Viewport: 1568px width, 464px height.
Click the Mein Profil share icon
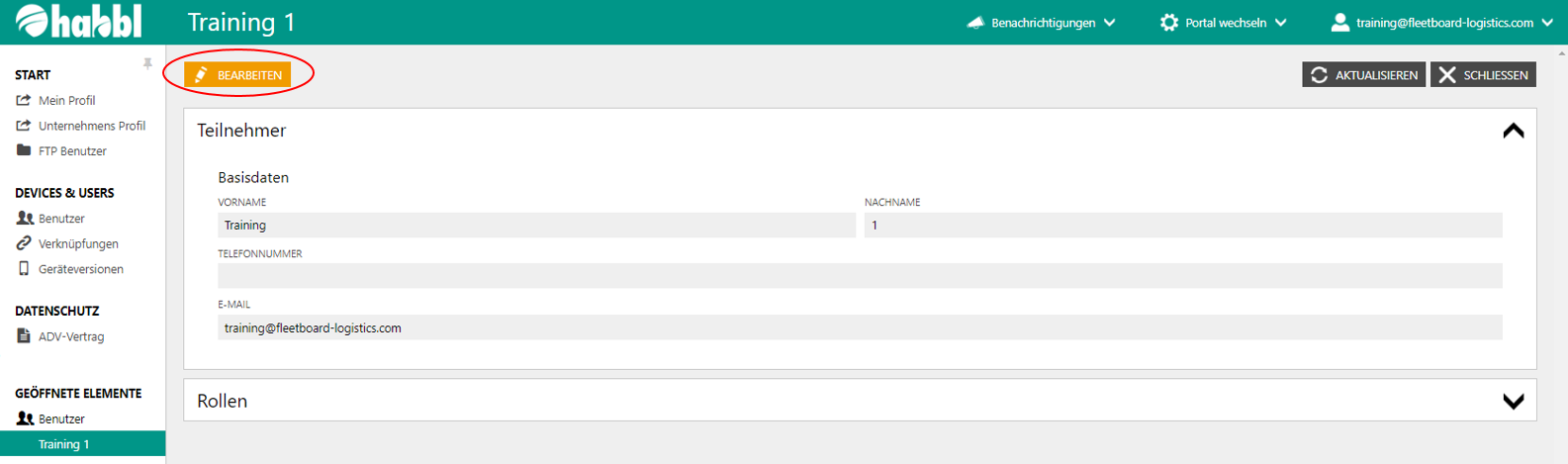pyautogui.click(x=24, y=100)
